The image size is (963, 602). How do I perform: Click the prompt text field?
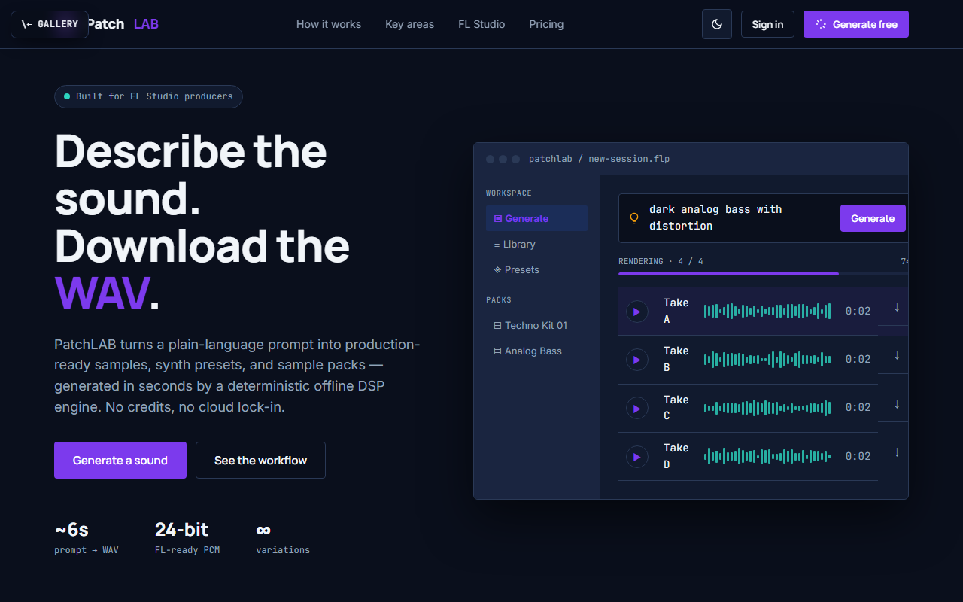[739, 217]
